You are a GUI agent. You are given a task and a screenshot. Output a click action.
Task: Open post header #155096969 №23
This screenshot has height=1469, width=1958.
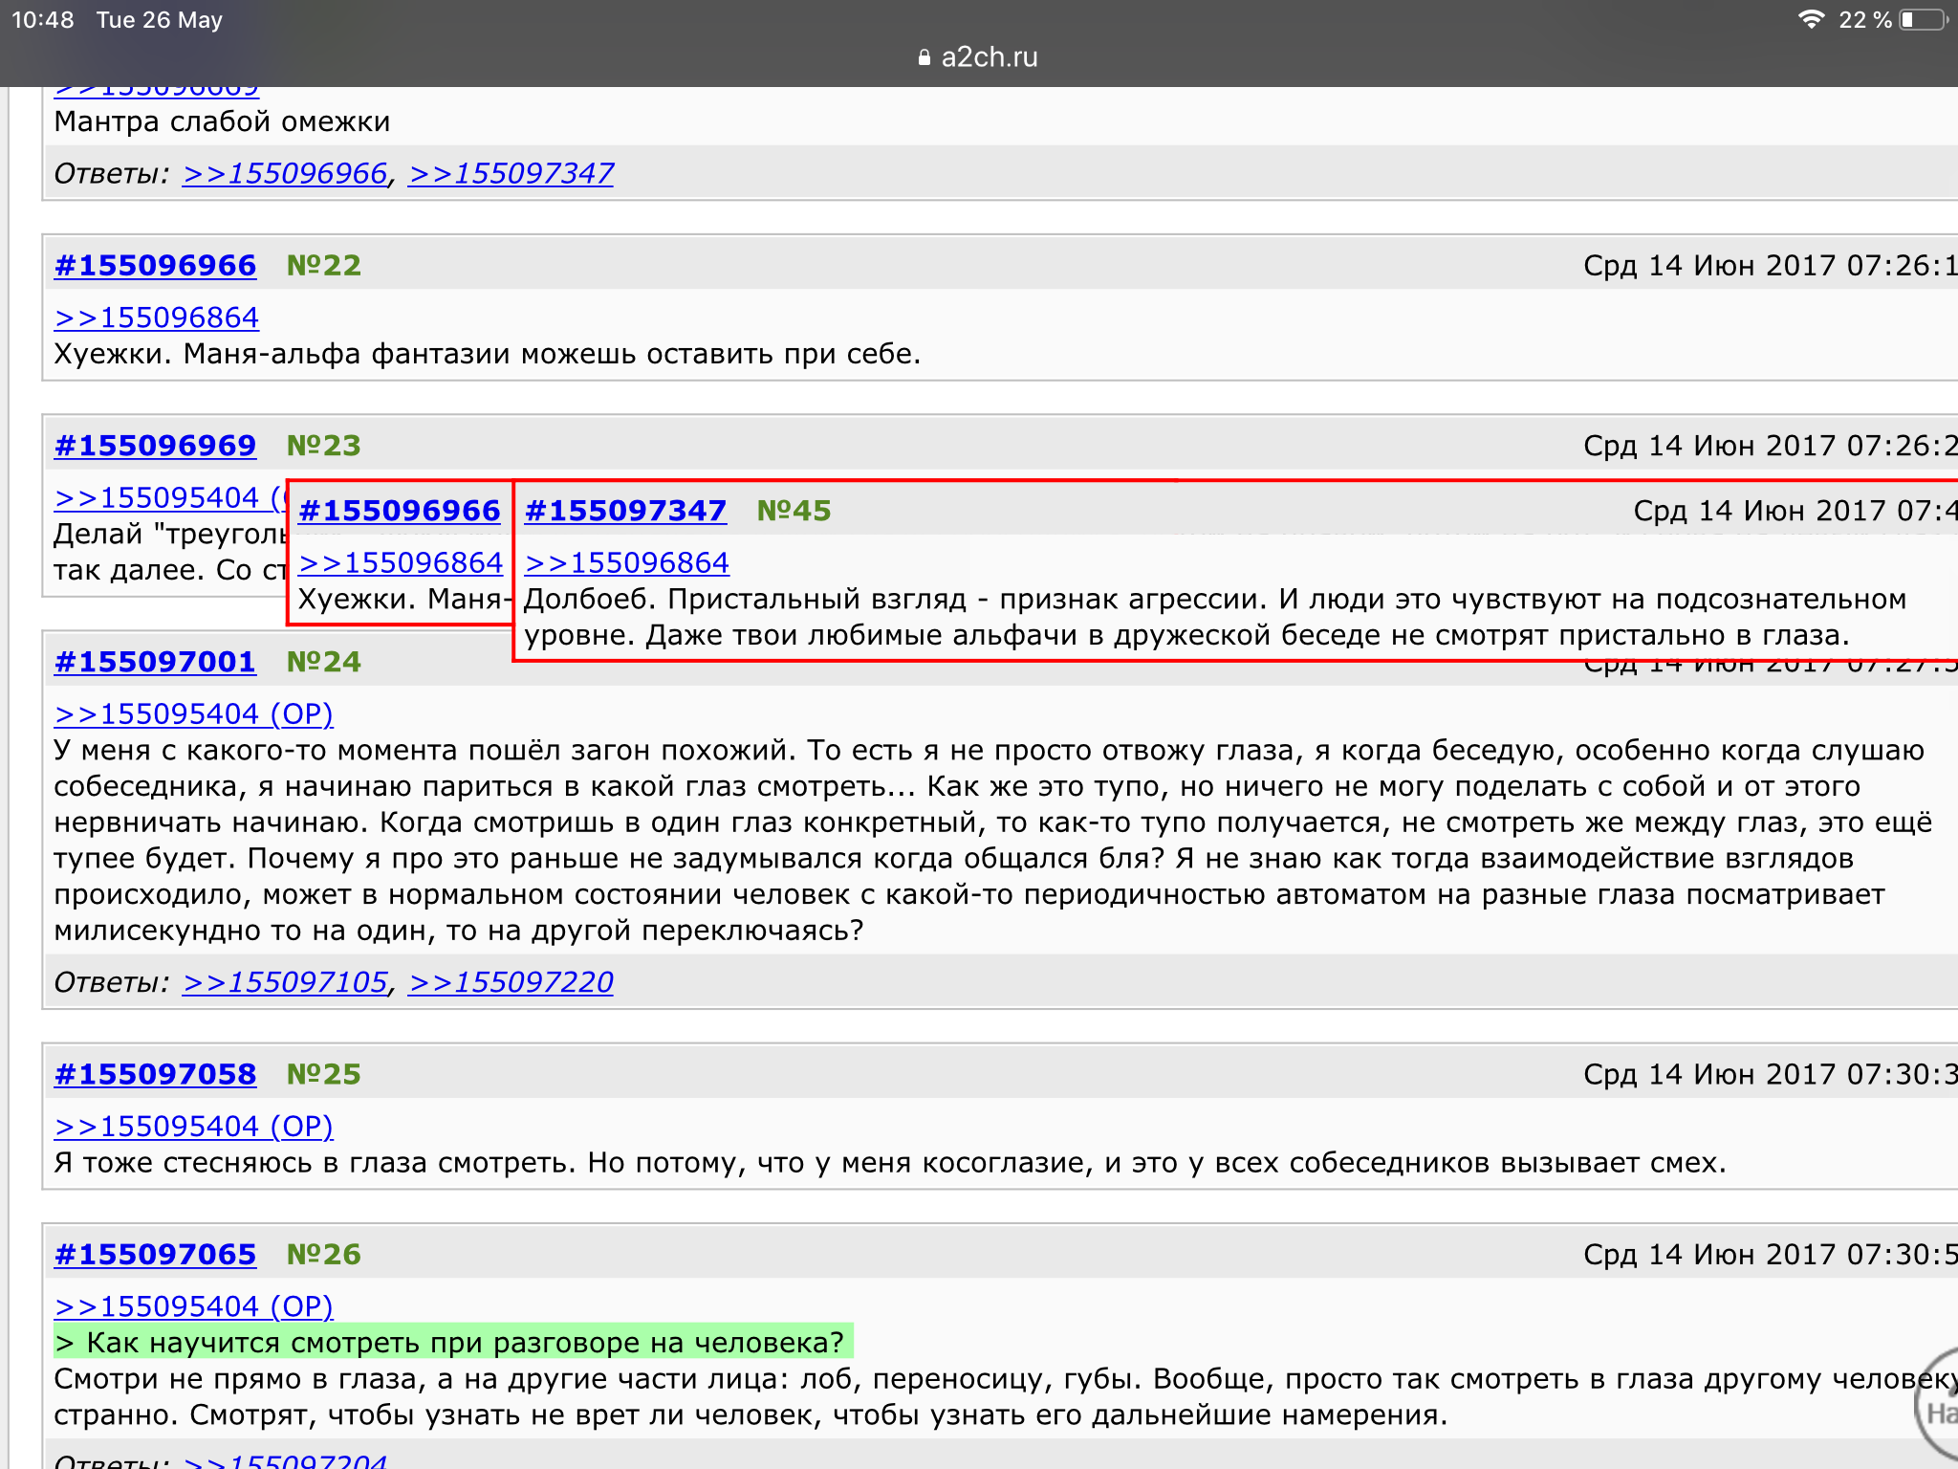pyautogui.click(x=155, y=446)
